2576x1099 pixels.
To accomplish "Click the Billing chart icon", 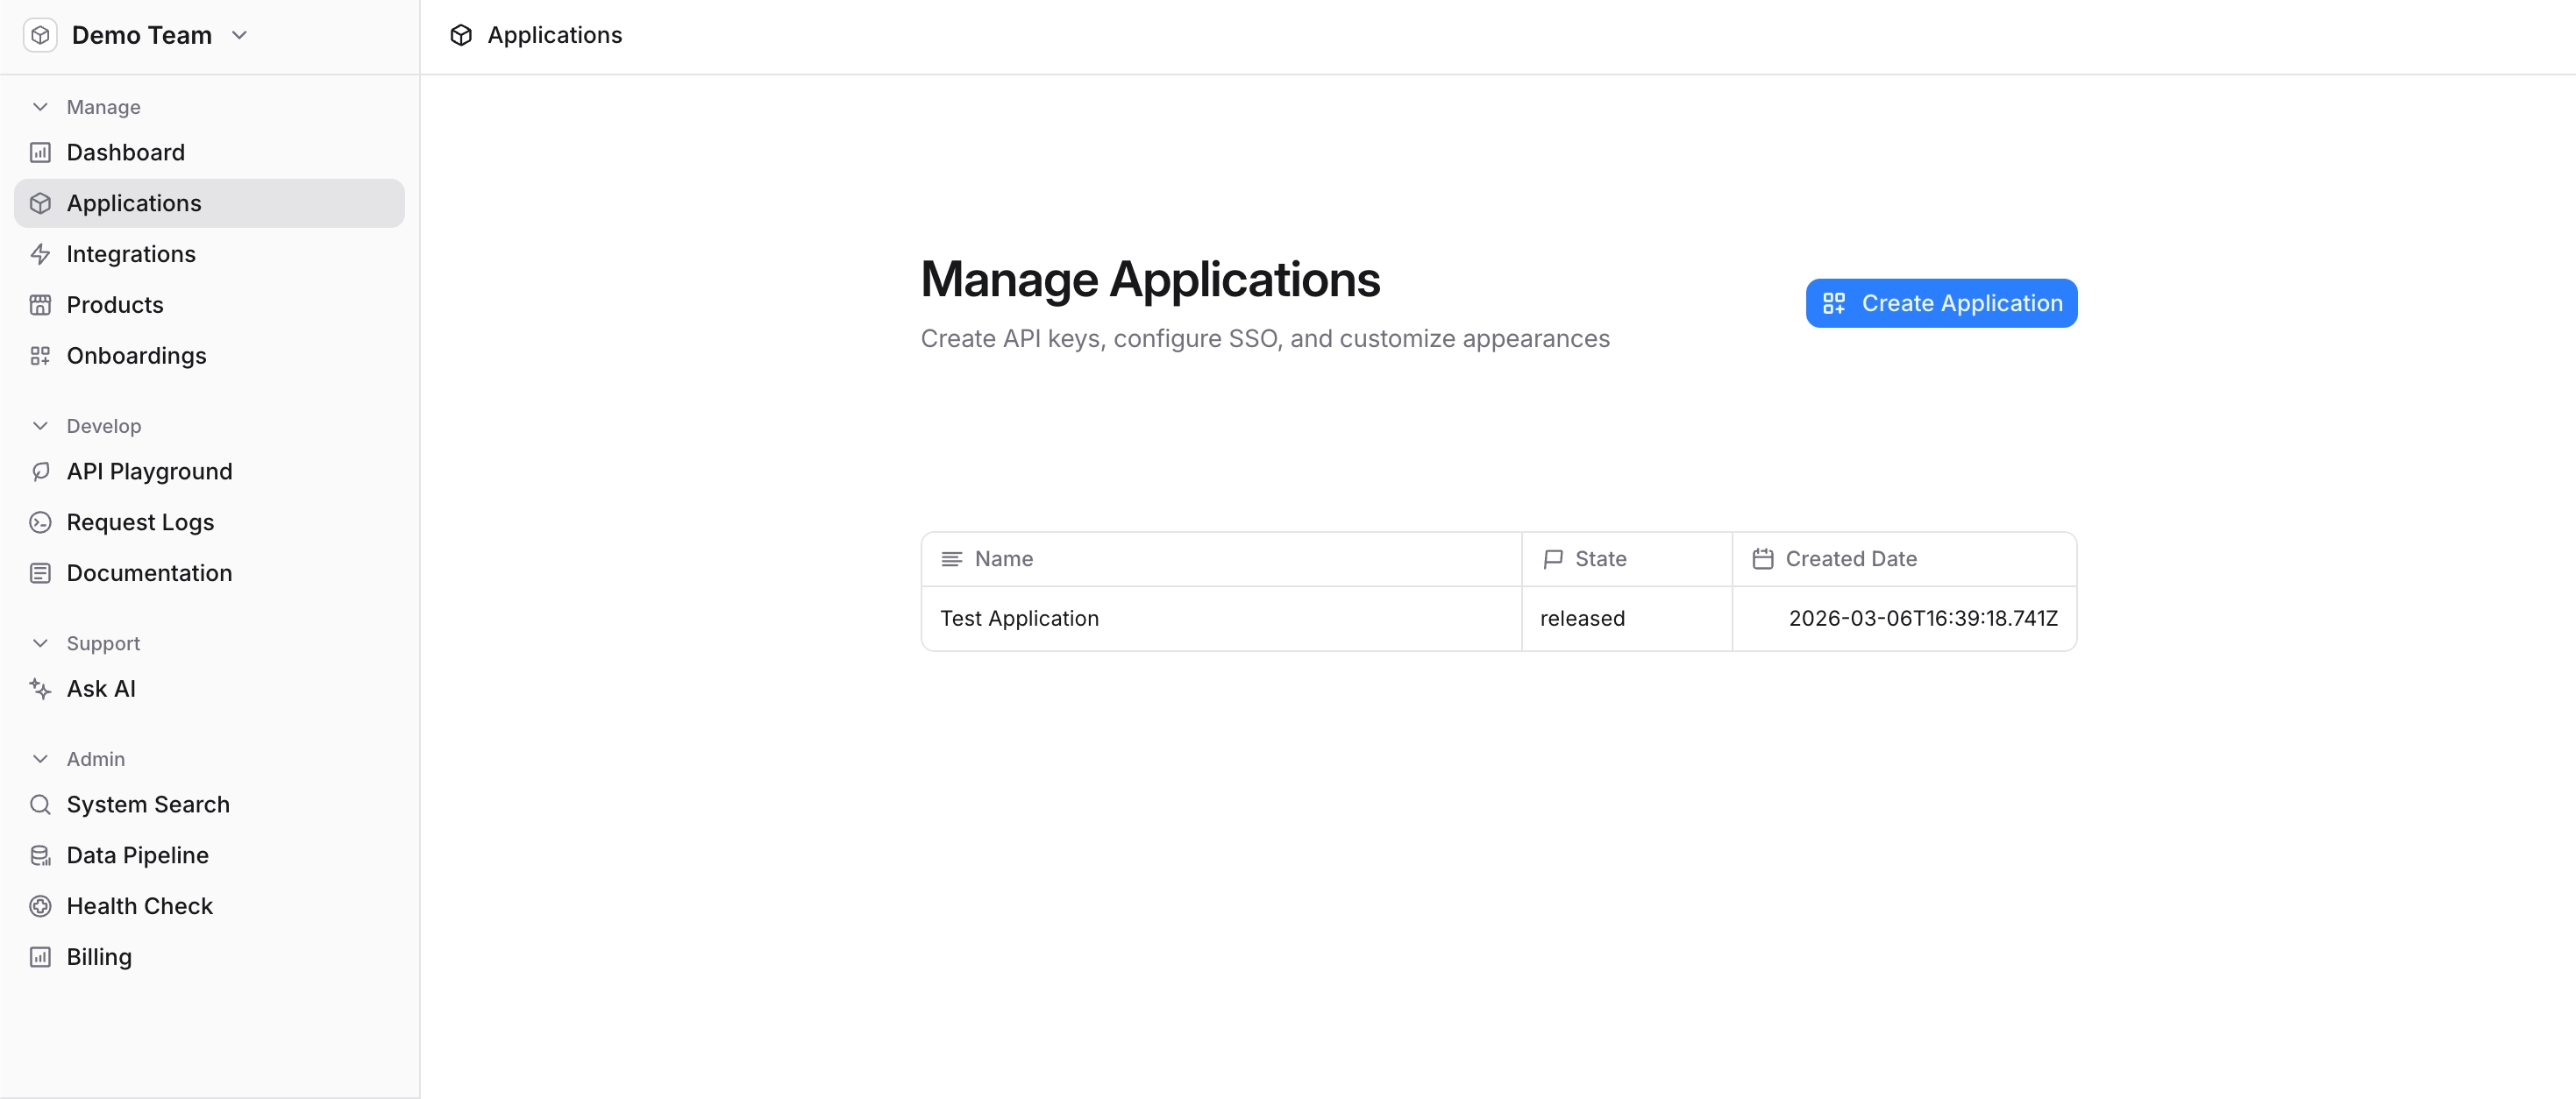I will click(x=40, y=958).
